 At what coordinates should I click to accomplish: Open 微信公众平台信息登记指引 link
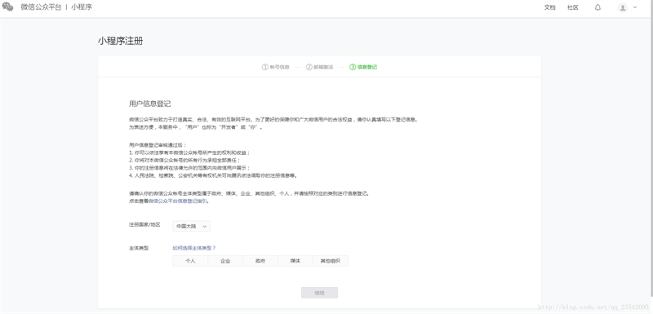[x=178, y=201]
